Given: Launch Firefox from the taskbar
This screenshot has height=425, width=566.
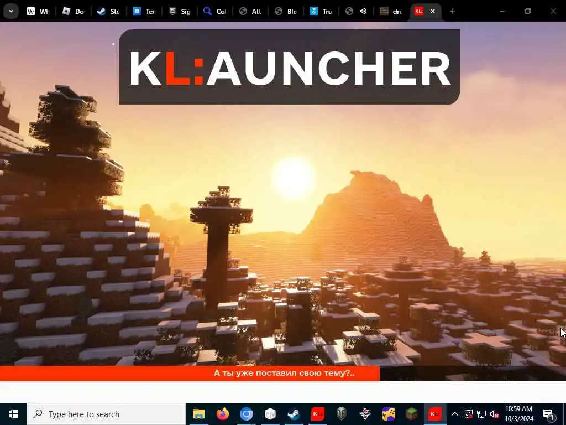Looking at the screenshot, I should pos(222,414).
